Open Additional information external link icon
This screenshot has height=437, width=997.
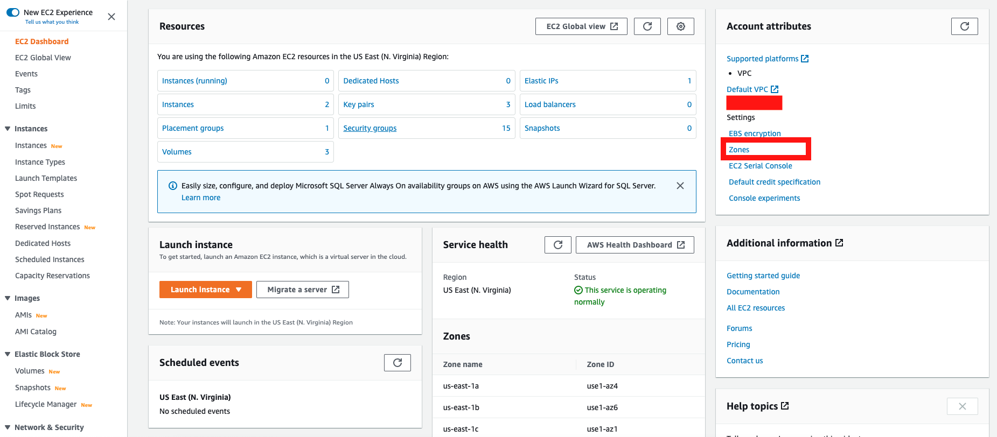click(x=839, y=243)
